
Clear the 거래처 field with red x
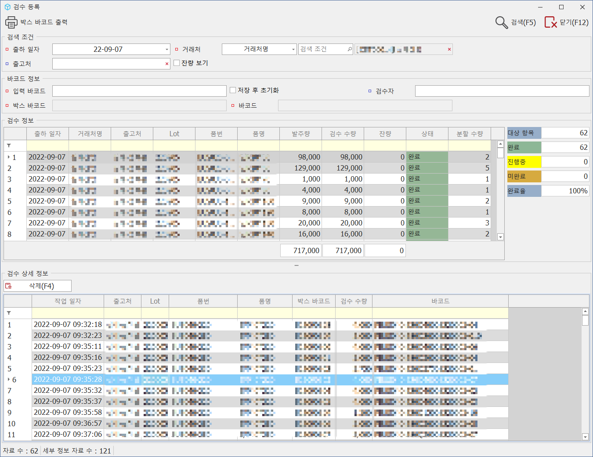[449, 49]
